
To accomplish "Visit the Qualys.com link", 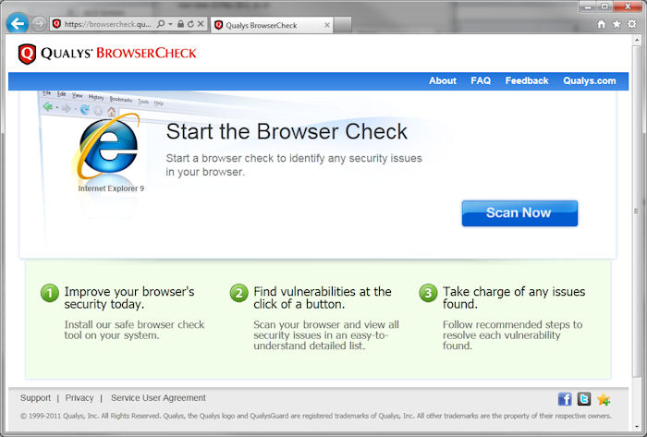I will (590, 80).
